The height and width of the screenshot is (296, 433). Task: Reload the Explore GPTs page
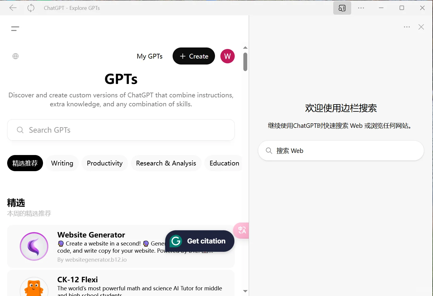[x=31, y=8]
